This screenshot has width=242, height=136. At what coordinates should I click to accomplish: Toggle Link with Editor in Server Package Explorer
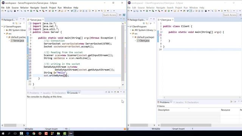(x=16, y=23)
